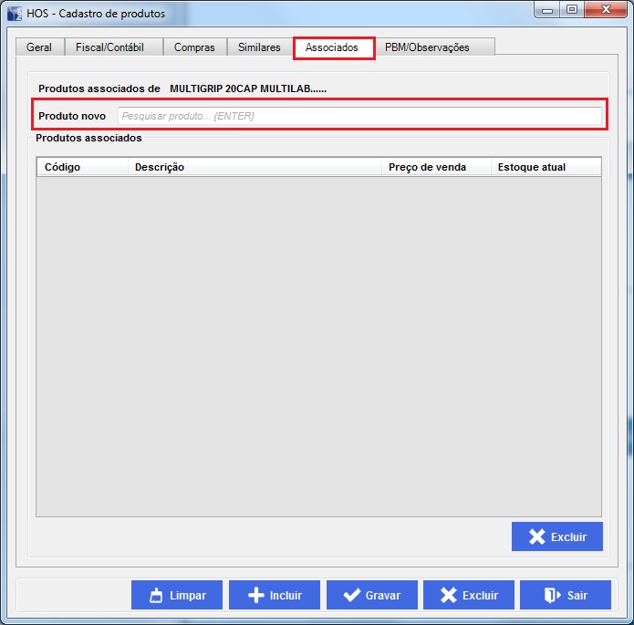Save with the Gravar checkmark button
634x625 pixels.
pos(372,595)
